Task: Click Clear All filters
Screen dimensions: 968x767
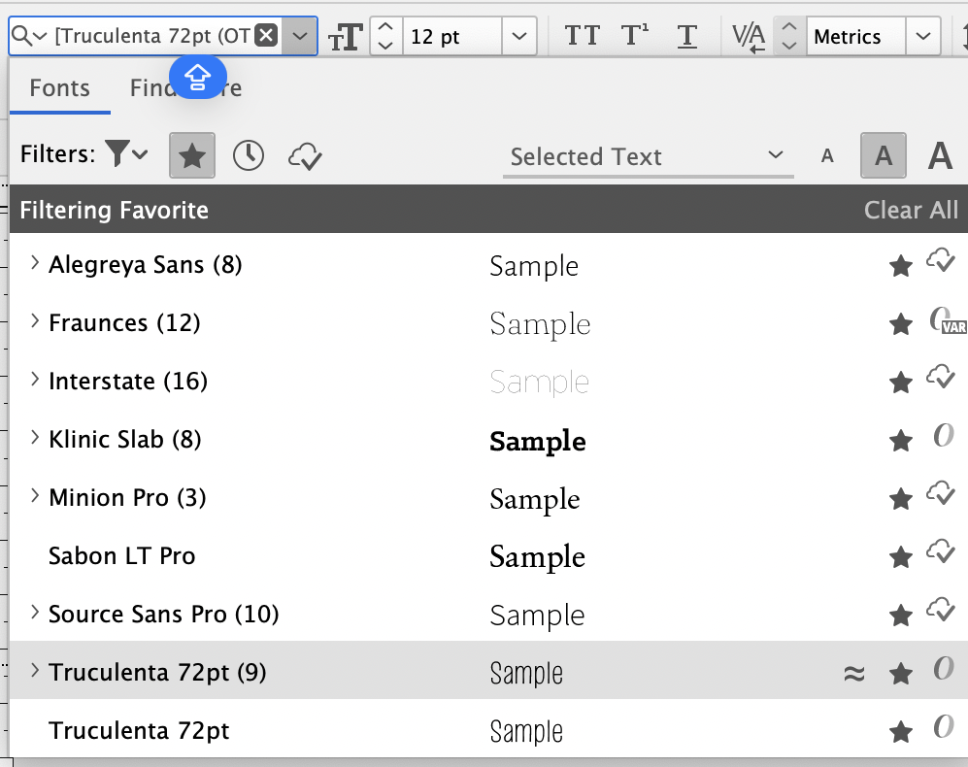Action: pos(911,210)
